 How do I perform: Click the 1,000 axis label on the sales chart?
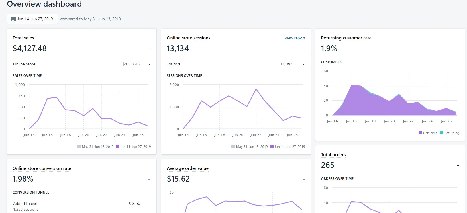click(x=20, y=85)
